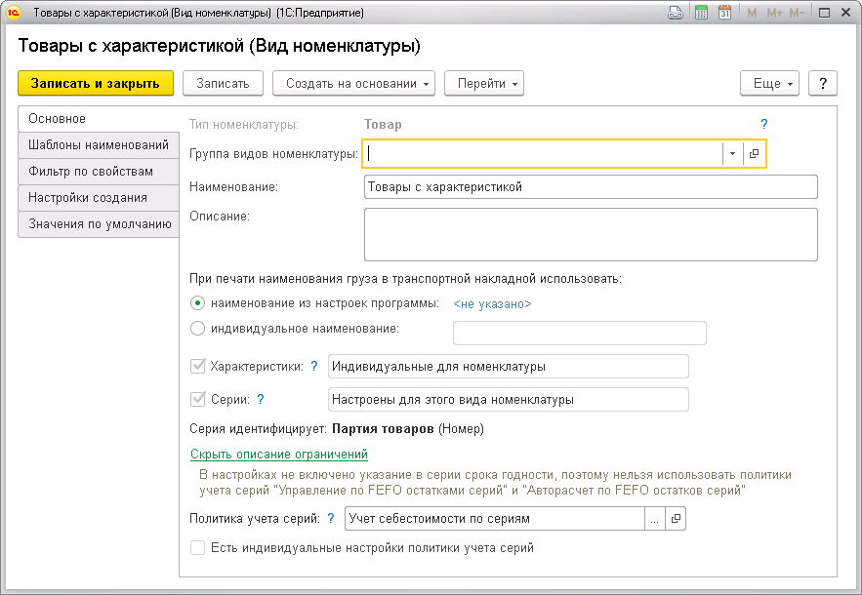Click 'Скрыть описание ограничений' link

tap(279, 455)
